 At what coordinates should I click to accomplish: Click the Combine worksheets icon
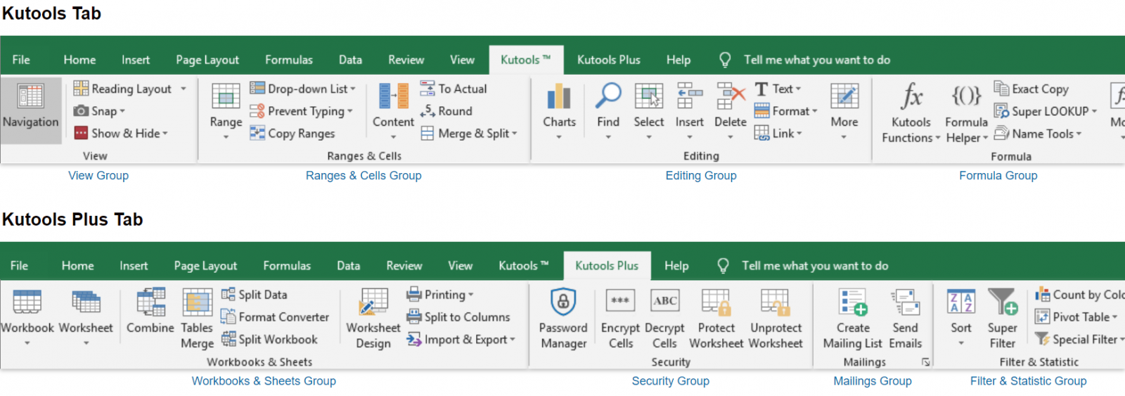(150, 302)
